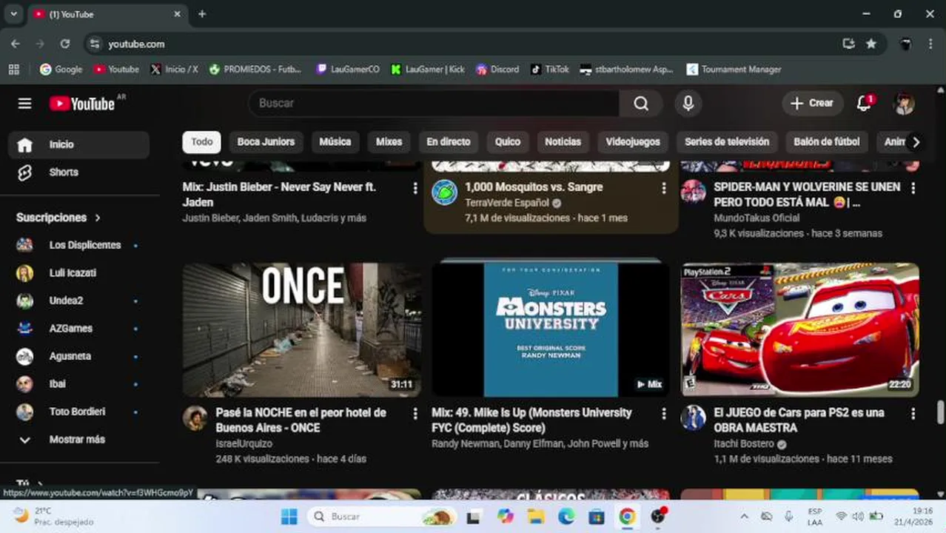The height and width of the screenshot is (533, 946).
Task: Start voice search with microphone icon
Action: click(688, 104)
